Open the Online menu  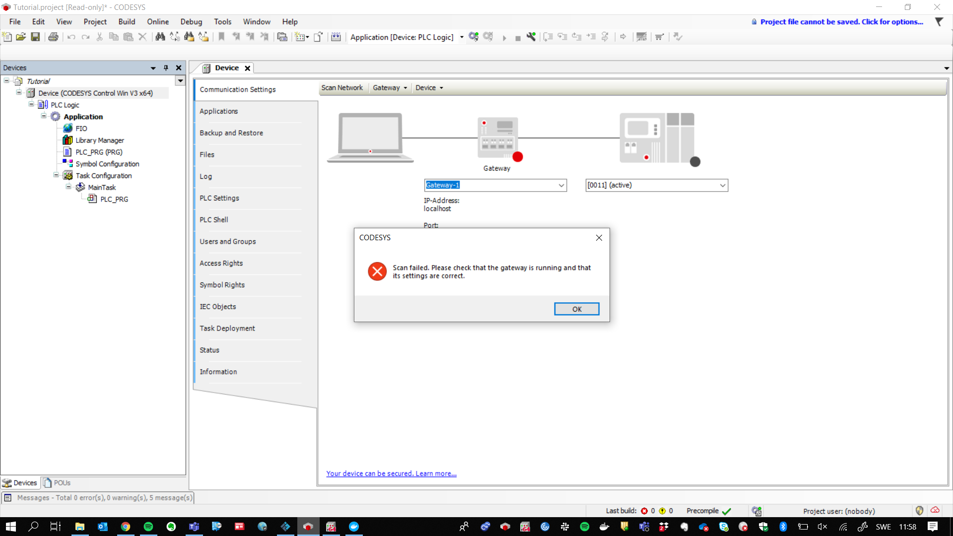tap(158, 22)
